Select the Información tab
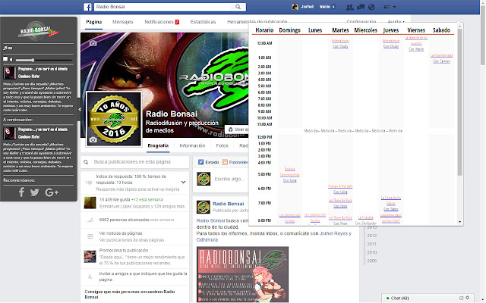The image size is (486, 303). (192, 145)
